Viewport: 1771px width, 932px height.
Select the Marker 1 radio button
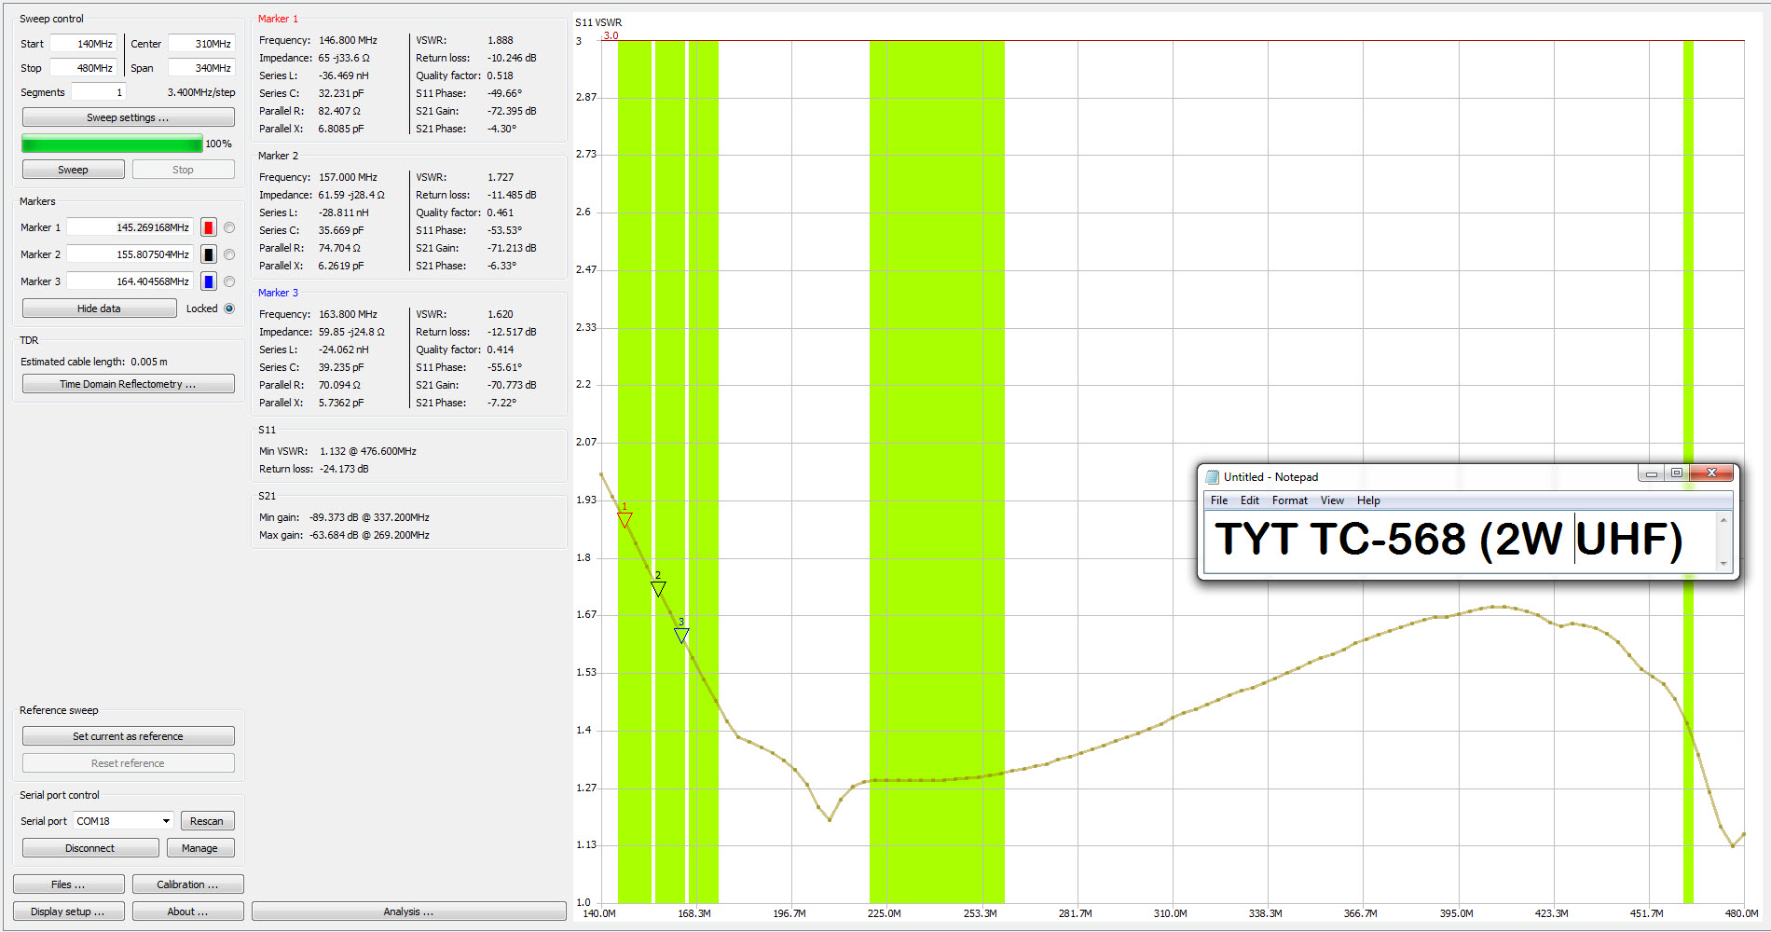tap(229, 227)
